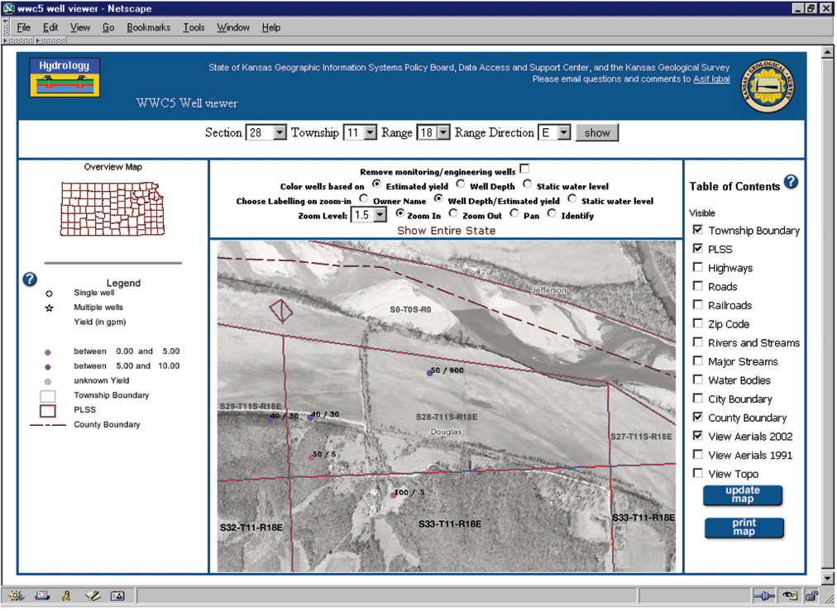
Task: Uncheck the Township Boundary layer
Action: point(698,230)
